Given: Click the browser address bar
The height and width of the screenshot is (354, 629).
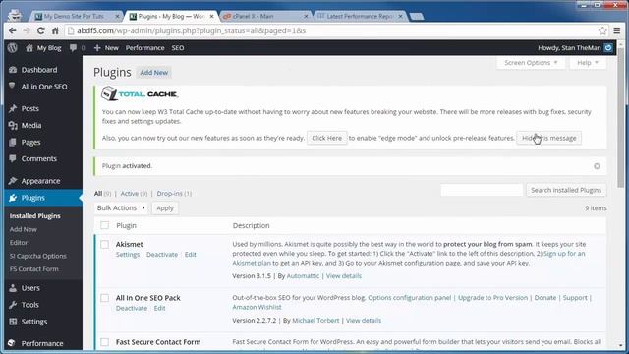Looking at the screenshot, I should pos(331,30).
